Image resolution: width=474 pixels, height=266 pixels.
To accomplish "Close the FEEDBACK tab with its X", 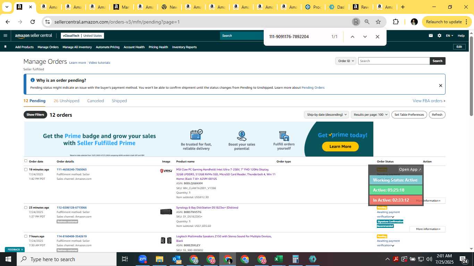I will [x=22, y=249].
